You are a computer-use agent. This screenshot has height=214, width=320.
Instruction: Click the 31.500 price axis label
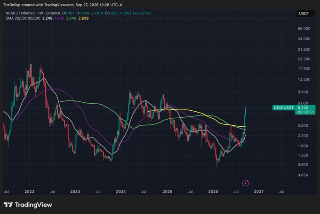304,49
